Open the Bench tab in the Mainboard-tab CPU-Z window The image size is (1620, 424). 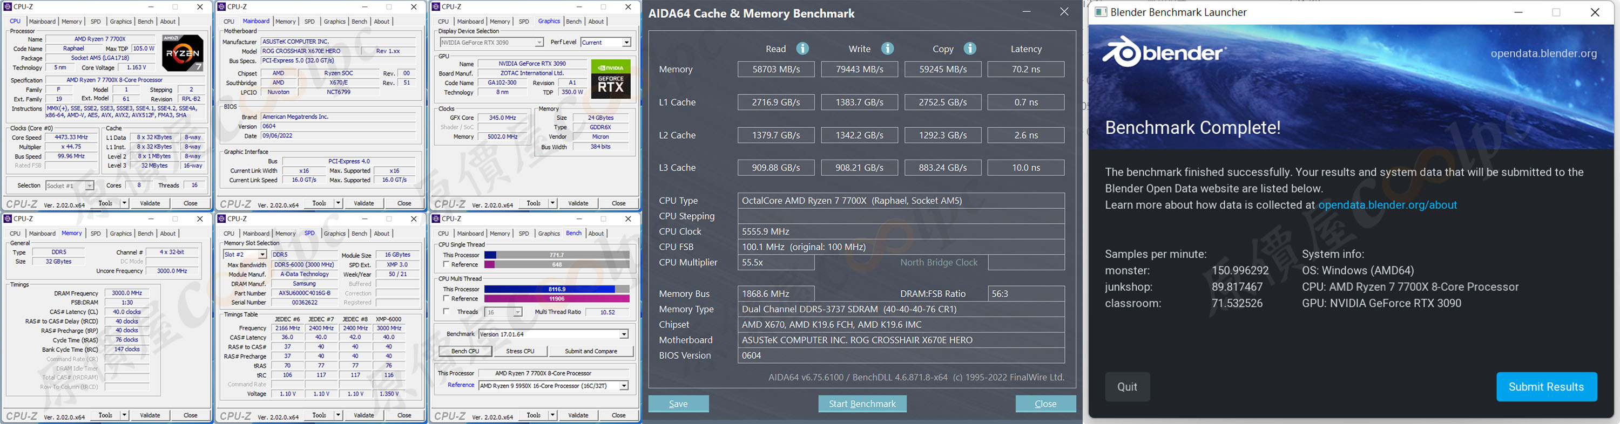coord(359,22)
